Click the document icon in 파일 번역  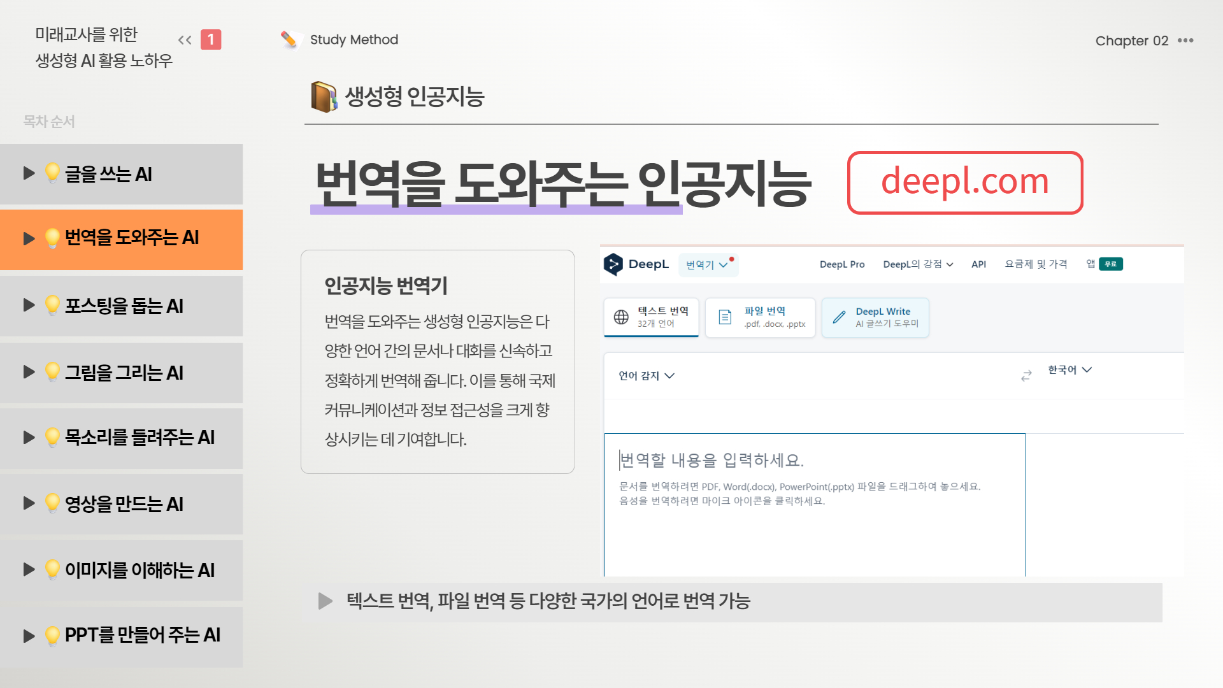pos(725,317)
